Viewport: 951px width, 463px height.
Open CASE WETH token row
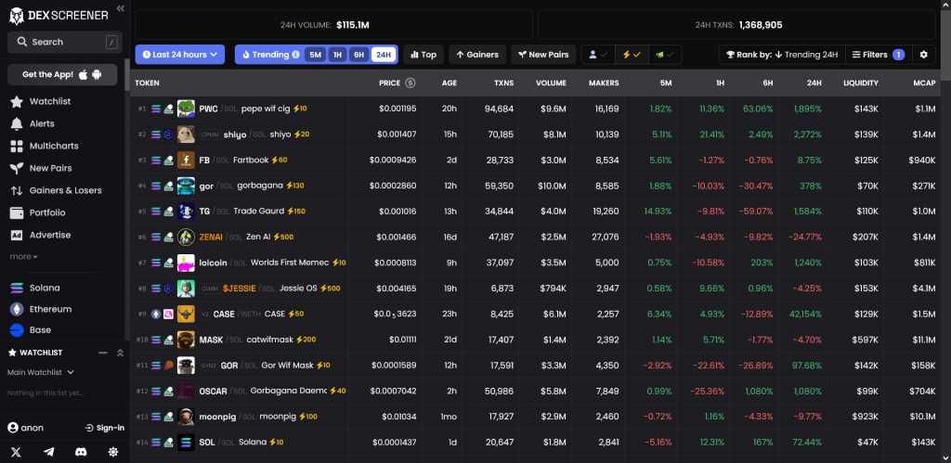point(535,314)
